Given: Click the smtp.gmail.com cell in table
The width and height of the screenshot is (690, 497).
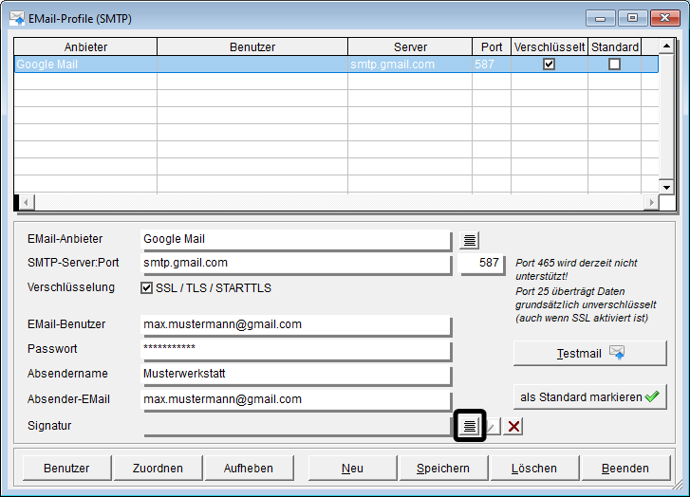Looking at the screenshot, I should point(410,64).
